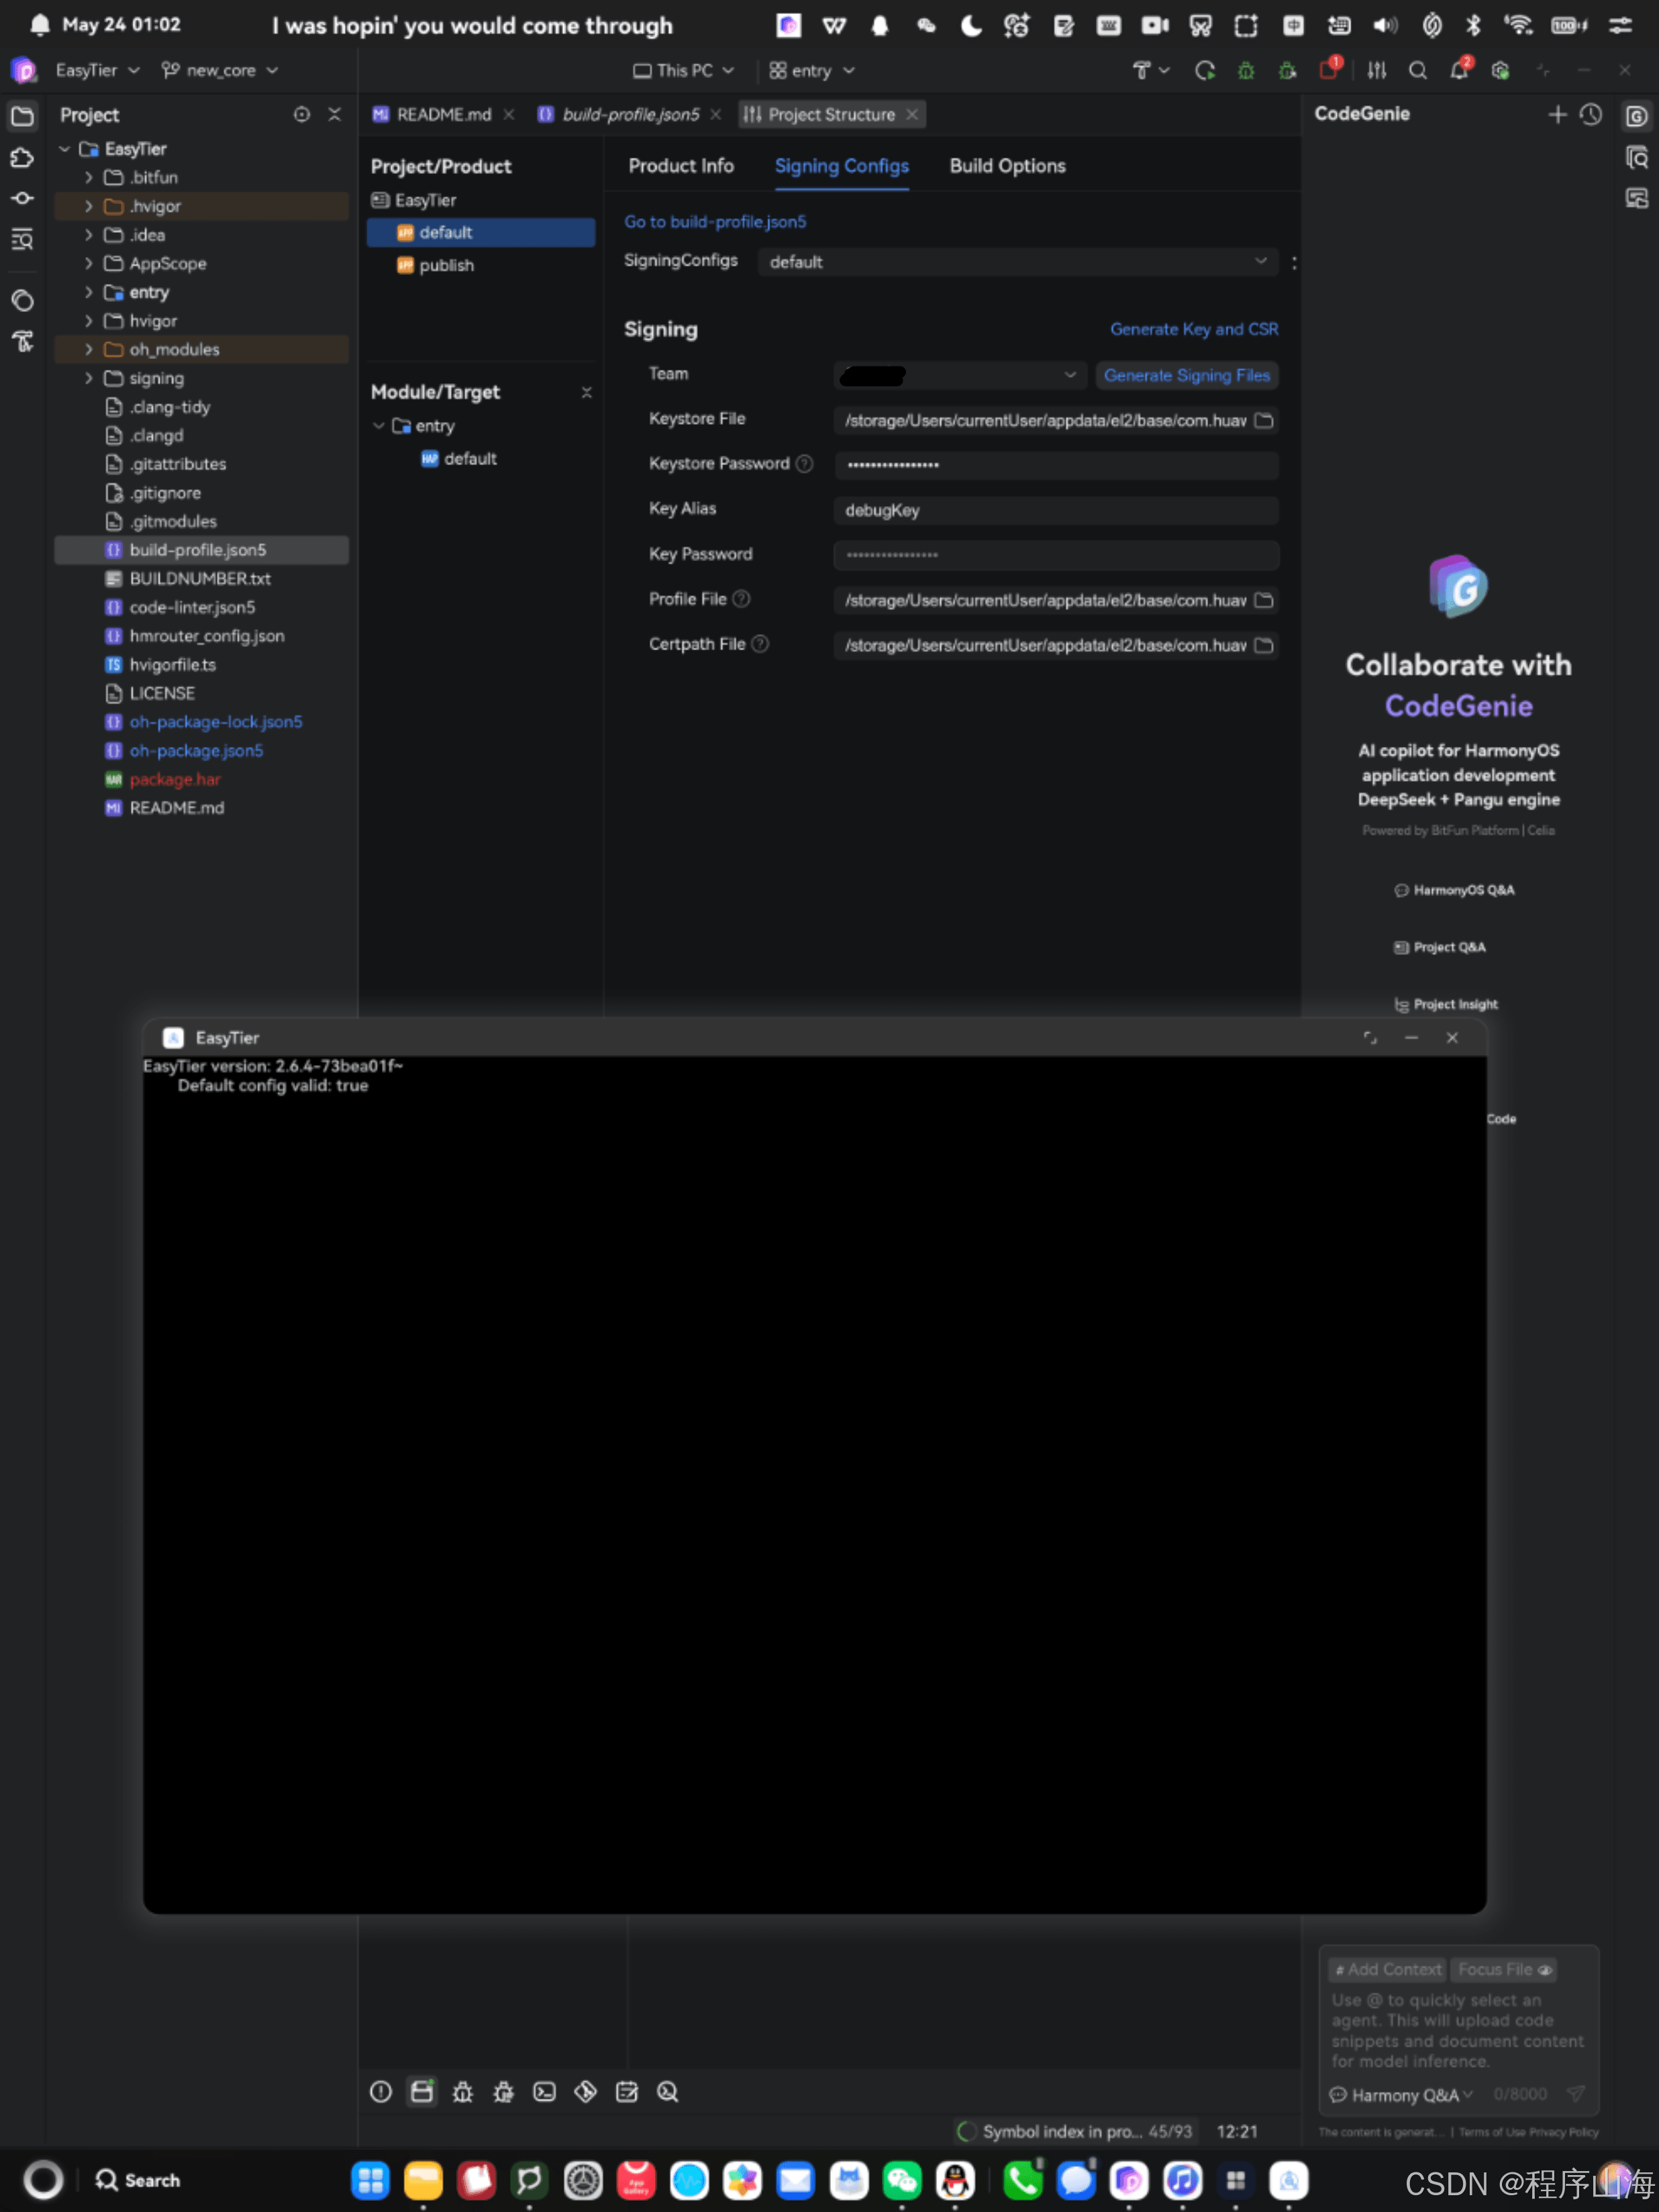Screen dimensions: 1659x2212
Task: Click Go to build-profile.json5 link
Action: click(715, 222)
